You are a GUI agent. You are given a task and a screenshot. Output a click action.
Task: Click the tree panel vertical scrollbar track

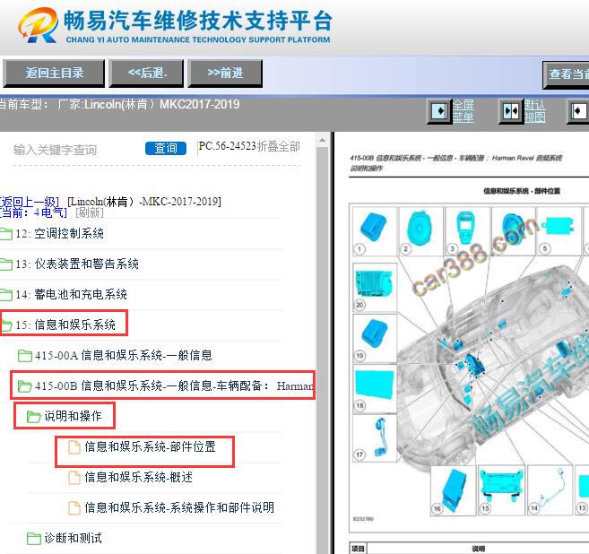click(x=322, y=350)
